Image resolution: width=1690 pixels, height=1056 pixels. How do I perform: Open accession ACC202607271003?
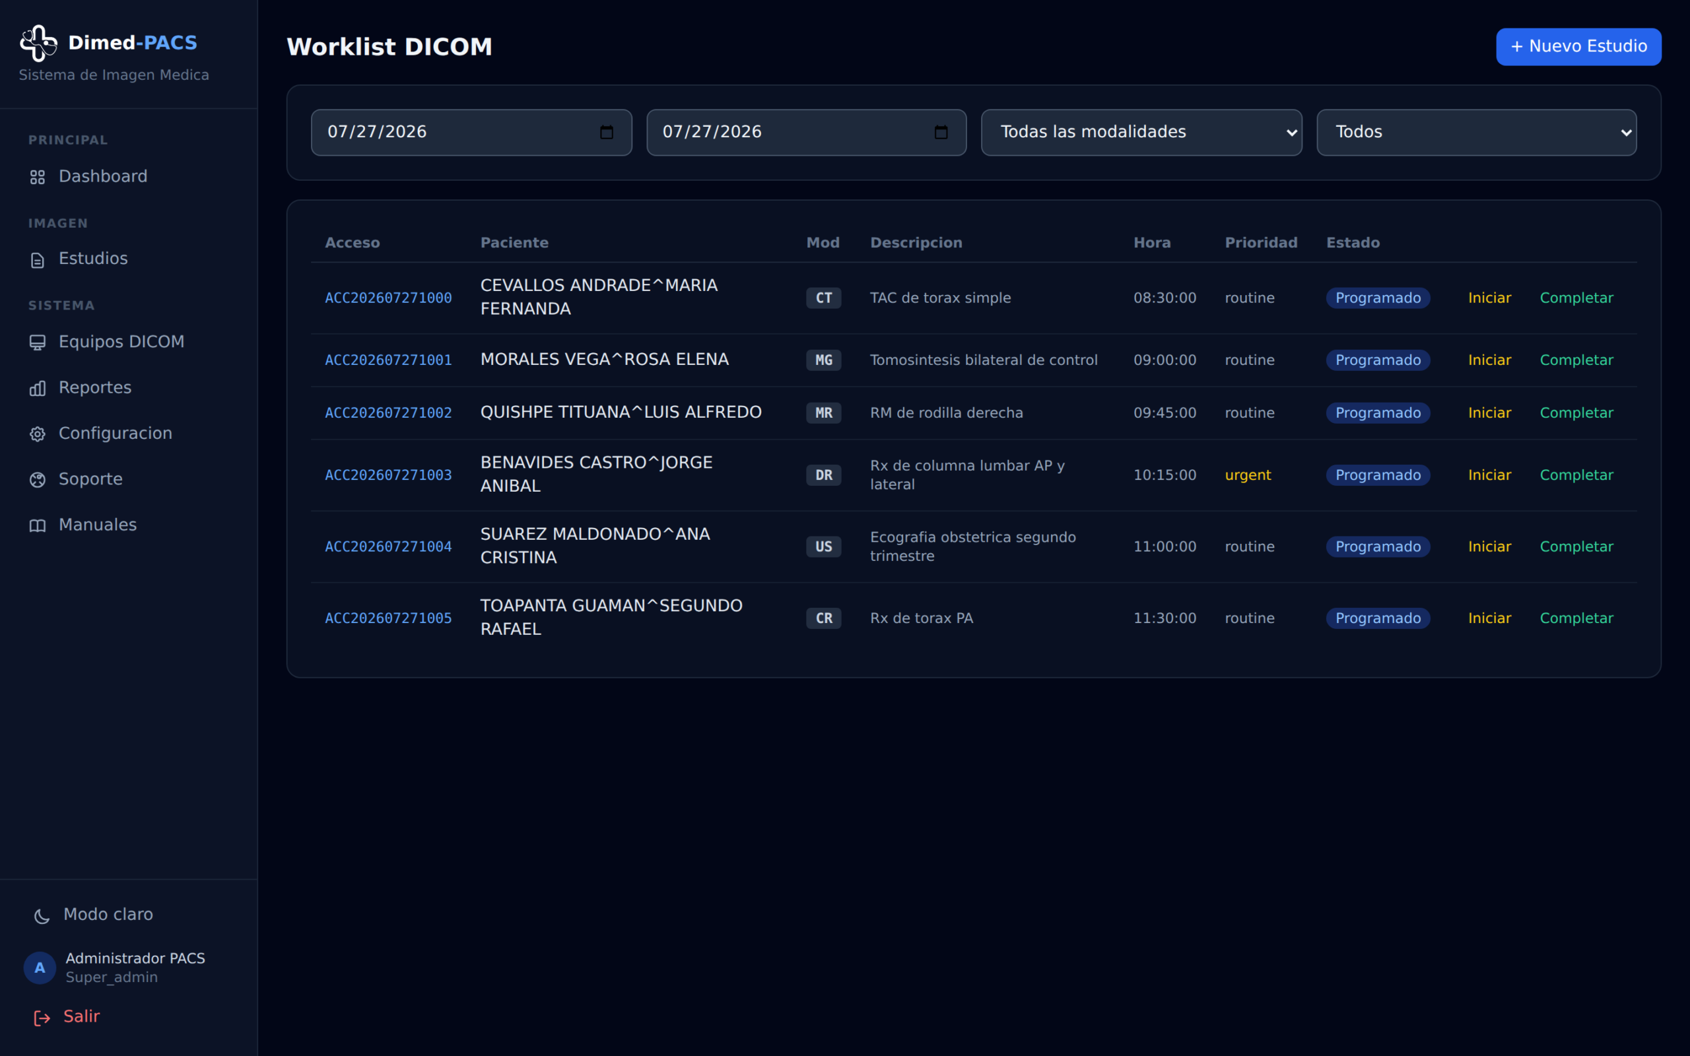click(x=388, y=475)
